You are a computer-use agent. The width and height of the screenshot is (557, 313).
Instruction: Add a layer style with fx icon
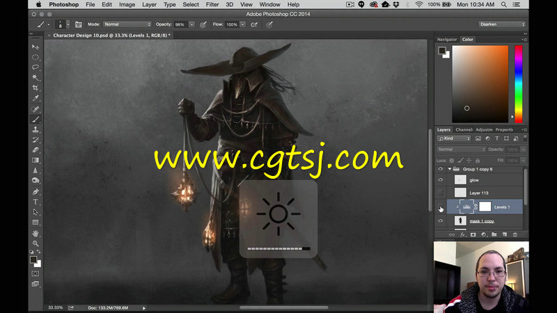click(462, 234)
